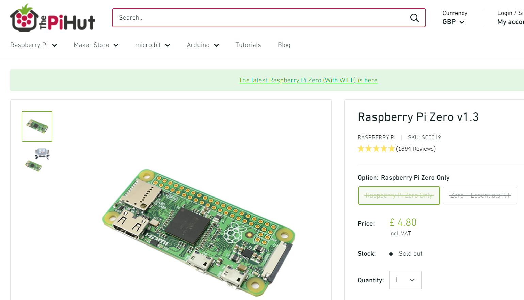Image resolution: width=524 pixels, height=300 pixels.
Task: Open the Quantity dropdown selector
Action: click(x=405, y=280)
